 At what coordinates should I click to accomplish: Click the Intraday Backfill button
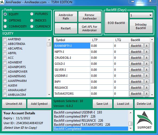click(141, 26)
